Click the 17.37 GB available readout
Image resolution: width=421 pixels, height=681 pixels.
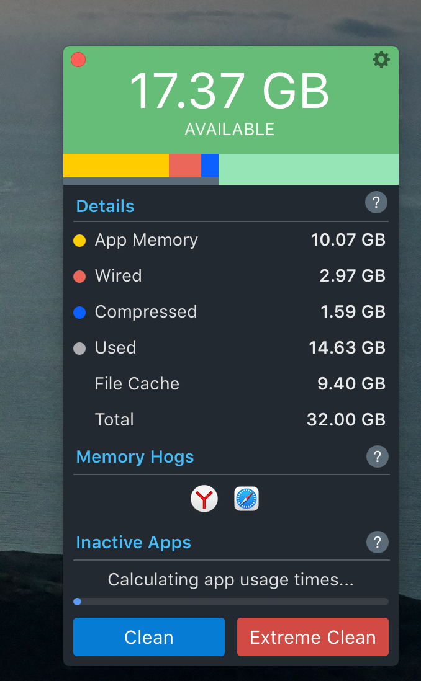229,91
